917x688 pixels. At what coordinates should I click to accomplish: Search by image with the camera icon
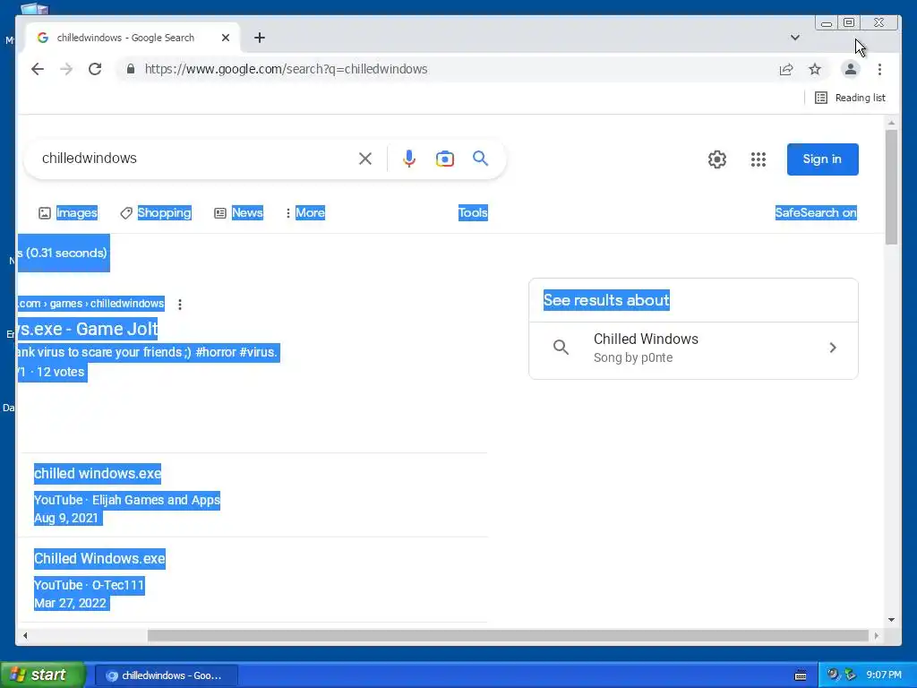444,159
